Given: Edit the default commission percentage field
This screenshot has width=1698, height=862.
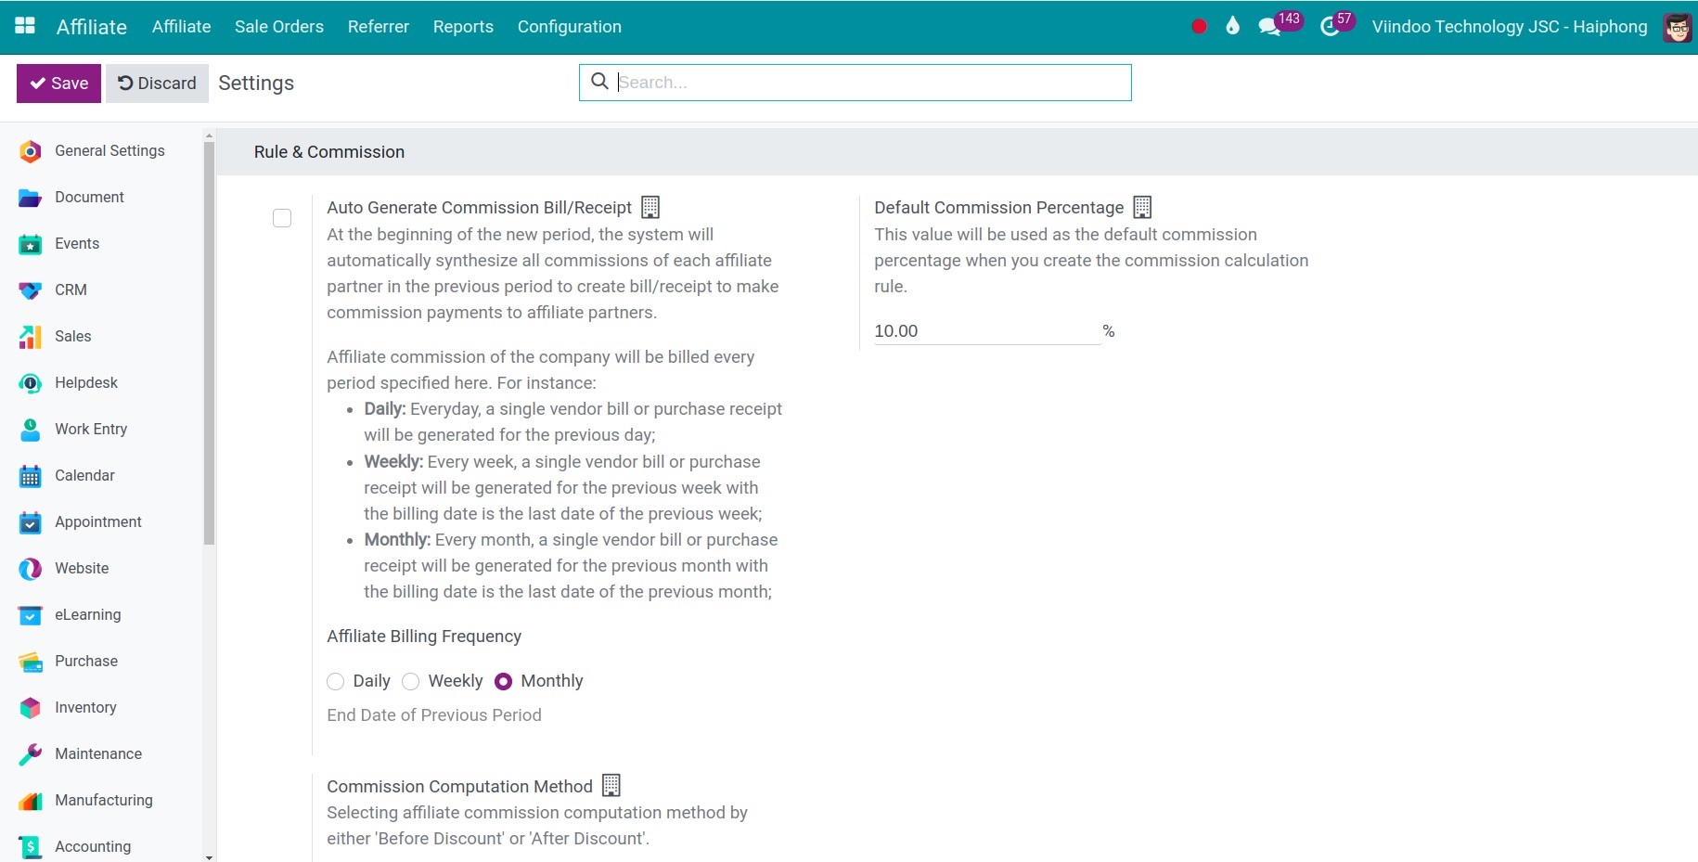Looking at the screenshot, I should click(986, 331).
